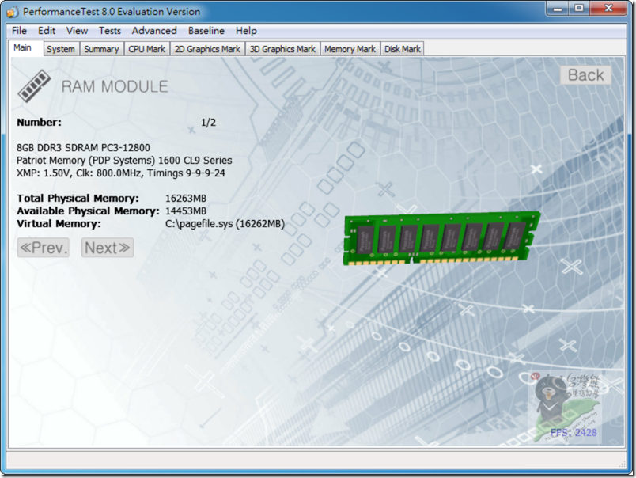Click the PerformanceTest app icon in title bar
636x478 pixels.
pos(13,12)
